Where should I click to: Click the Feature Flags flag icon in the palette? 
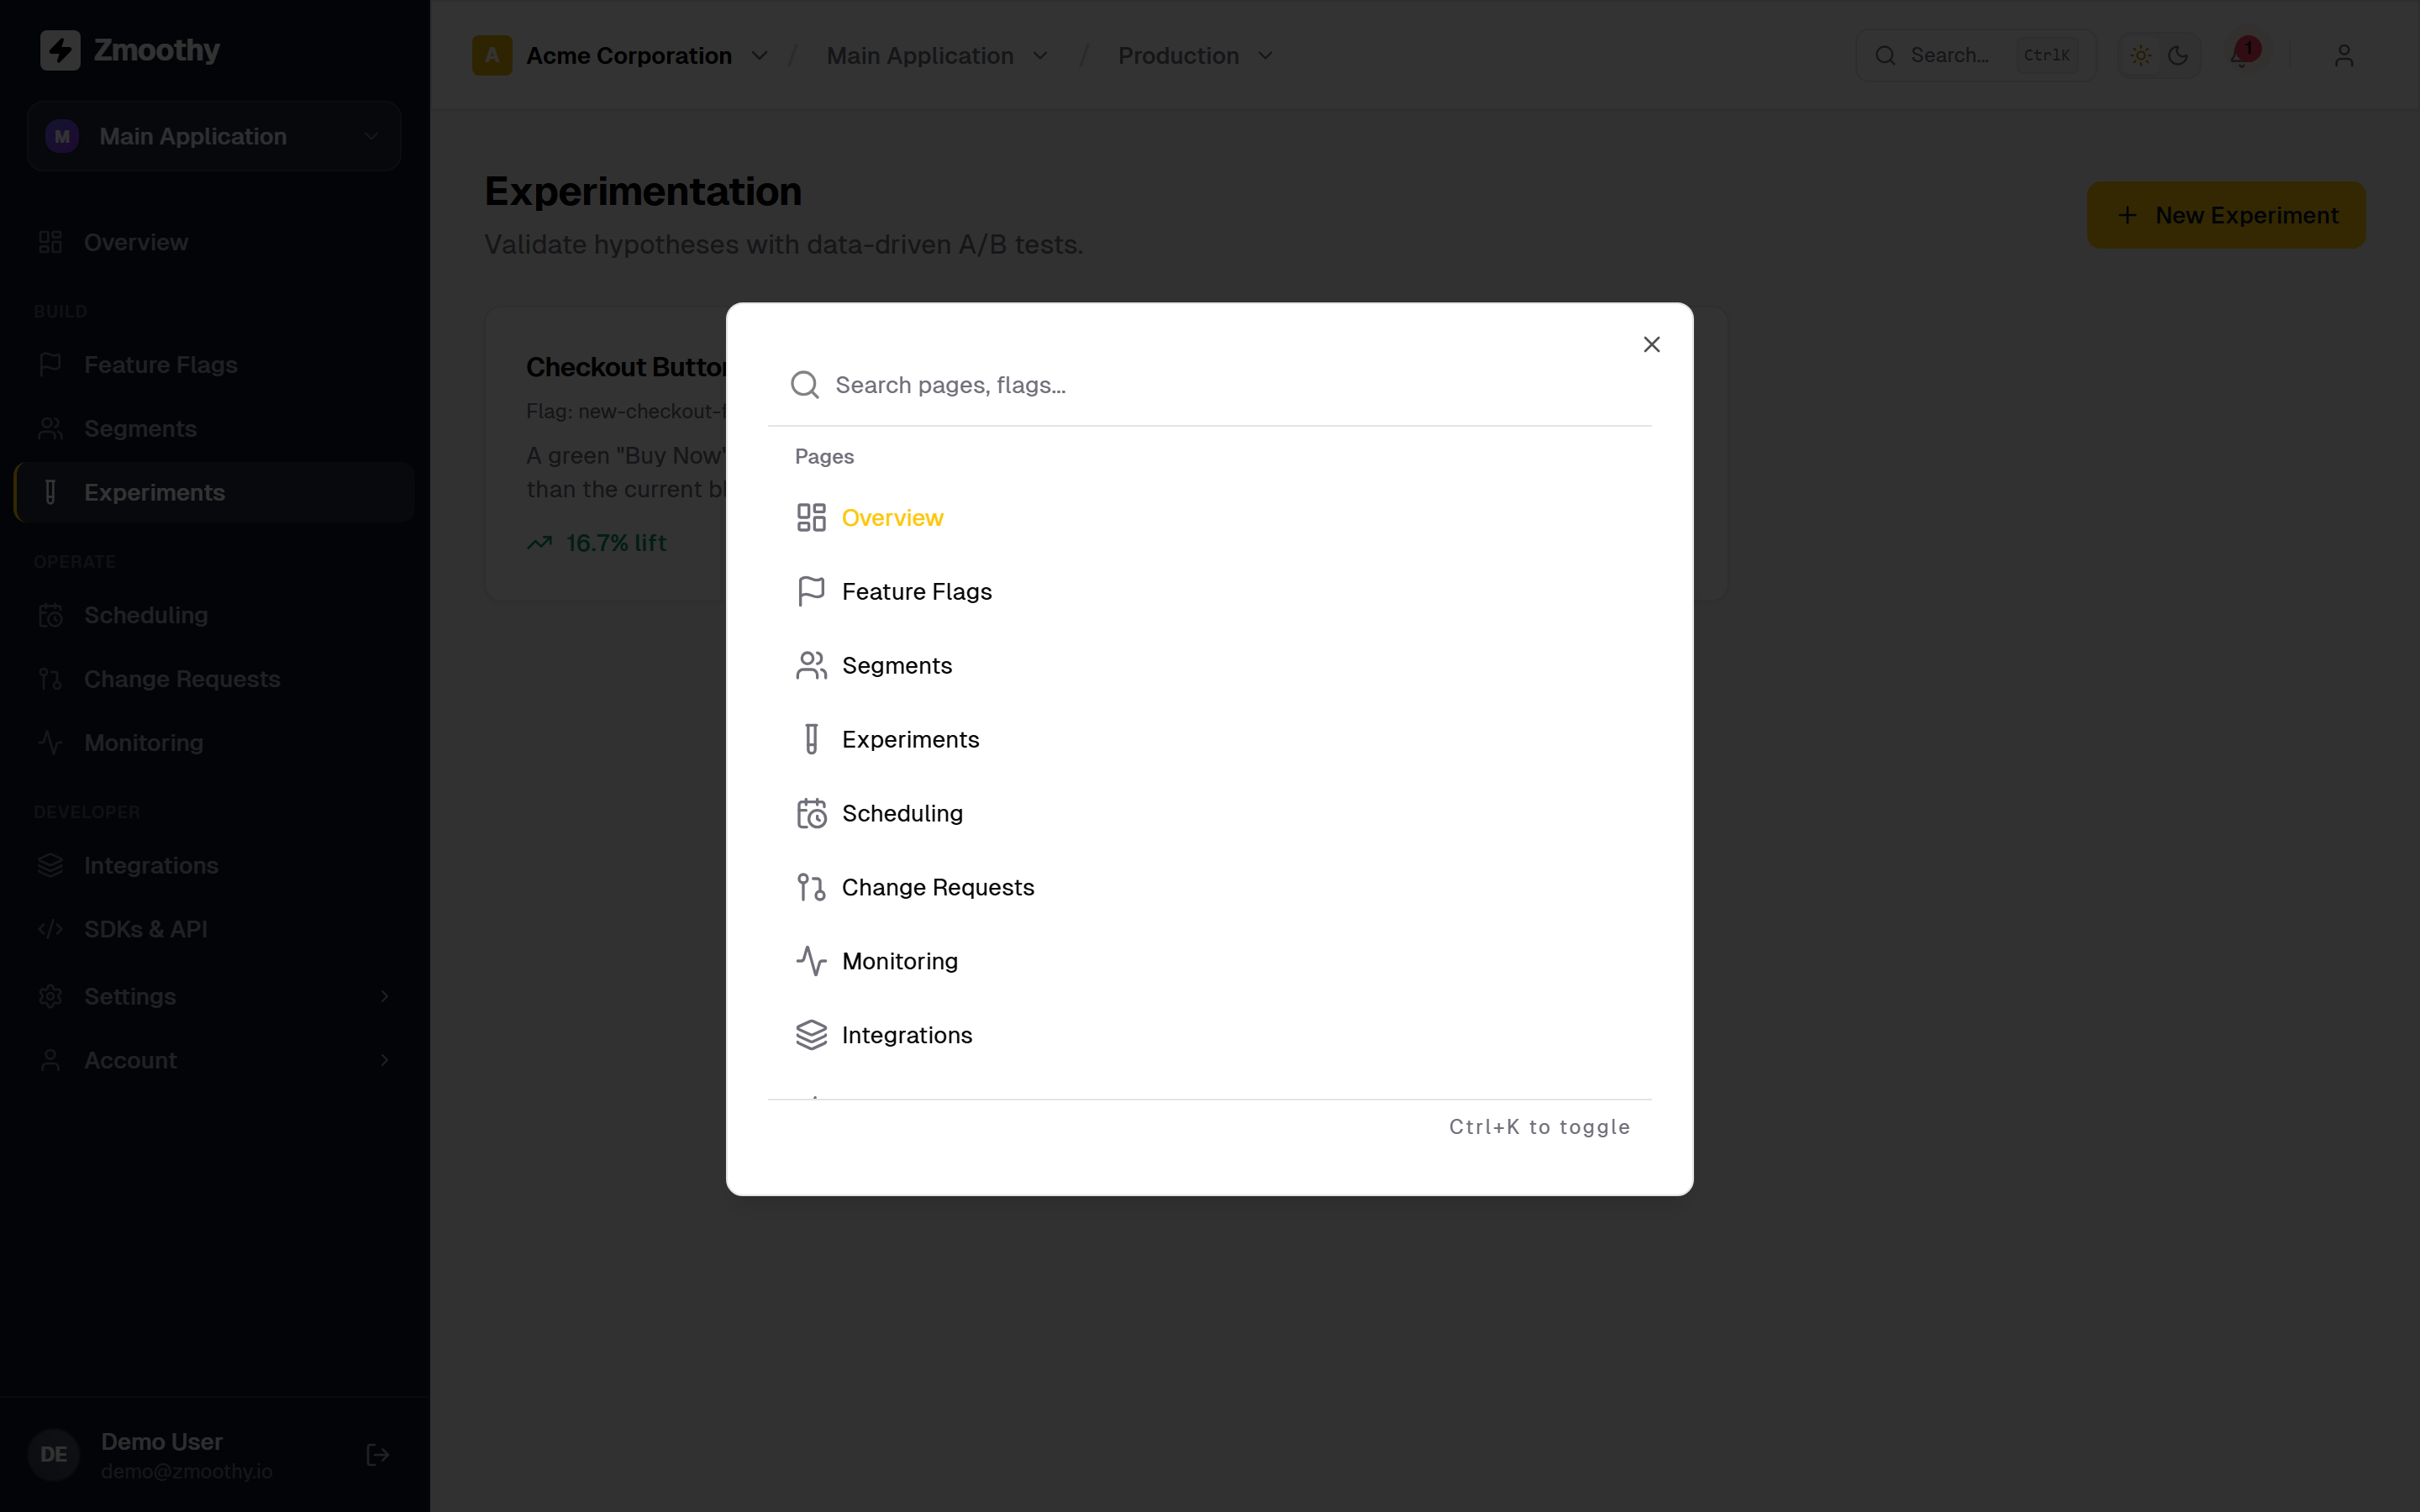[811, 591]
